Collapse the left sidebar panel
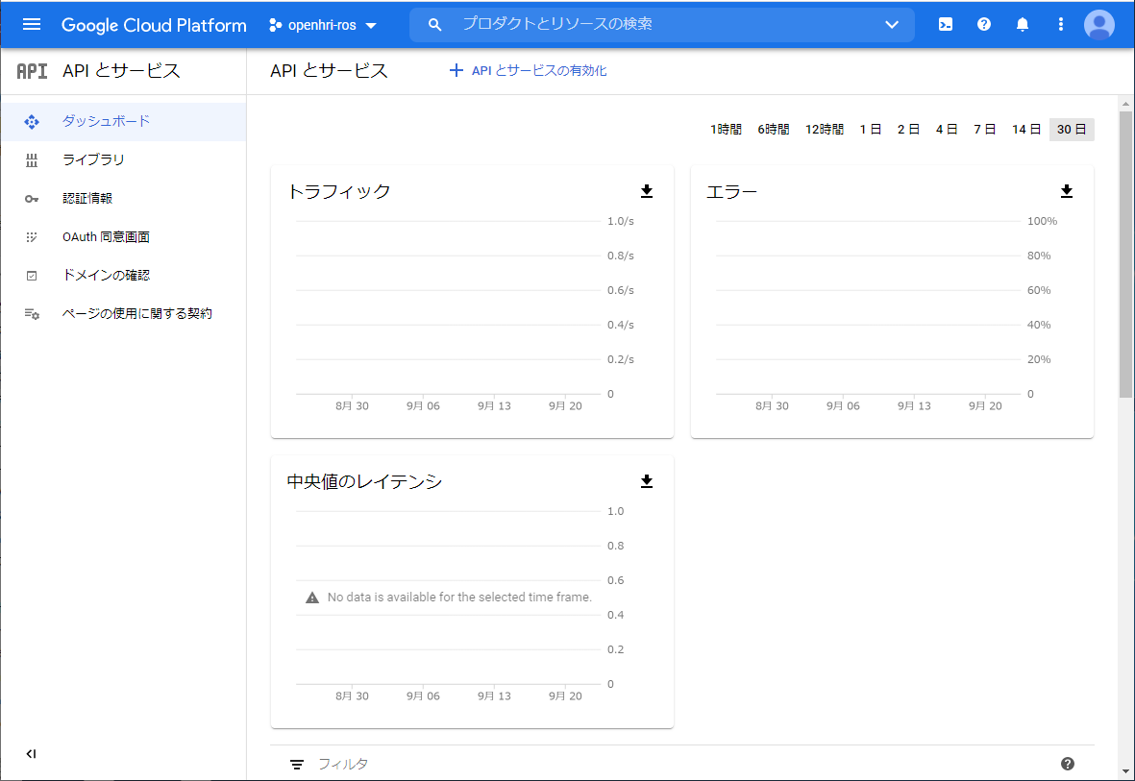 click(31, 754)
